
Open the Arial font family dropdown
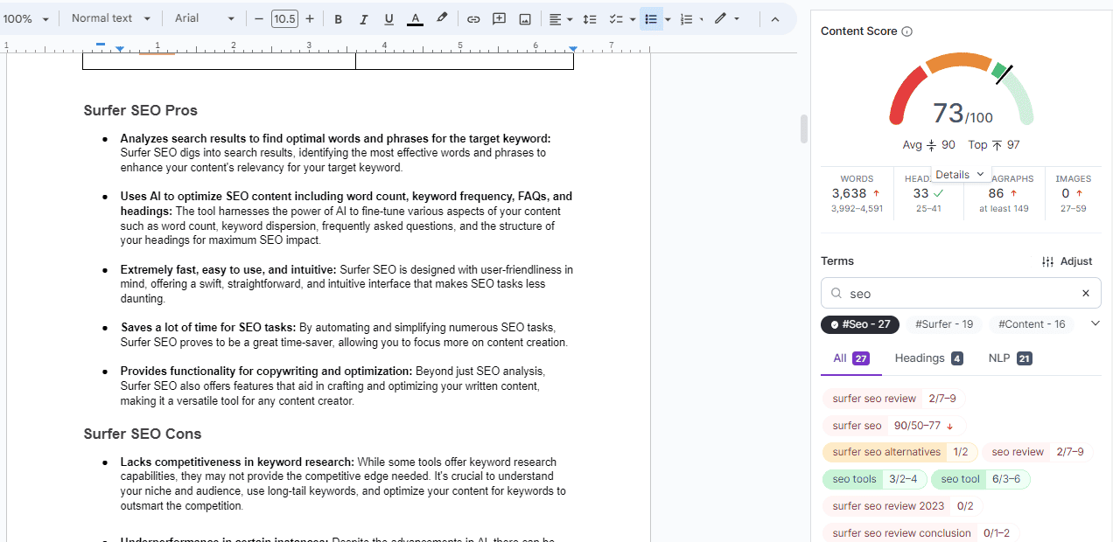pyautogui.click(x=203, y=17)
